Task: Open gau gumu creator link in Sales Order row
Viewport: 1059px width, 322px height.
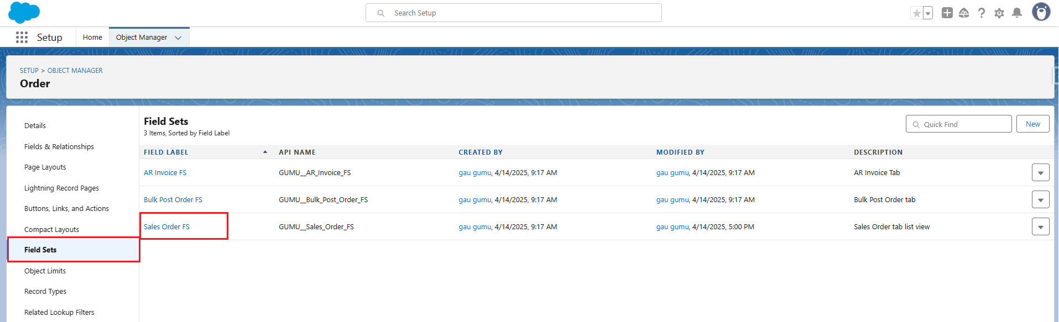Action: coord(474,227)
